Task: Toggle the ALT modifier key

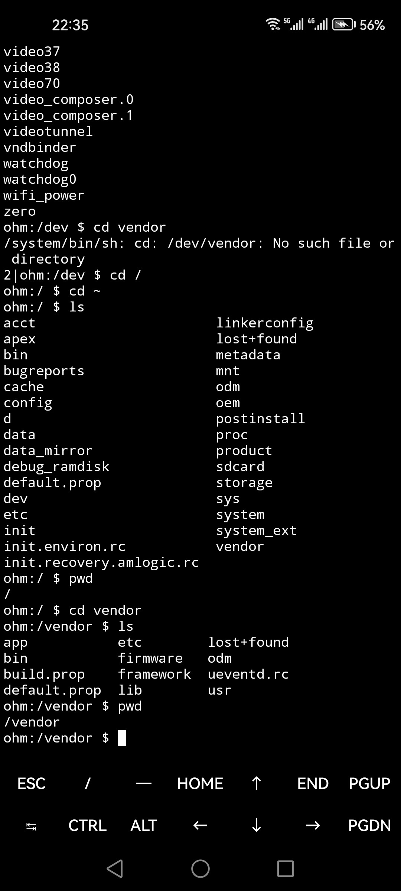Action: 144,826
